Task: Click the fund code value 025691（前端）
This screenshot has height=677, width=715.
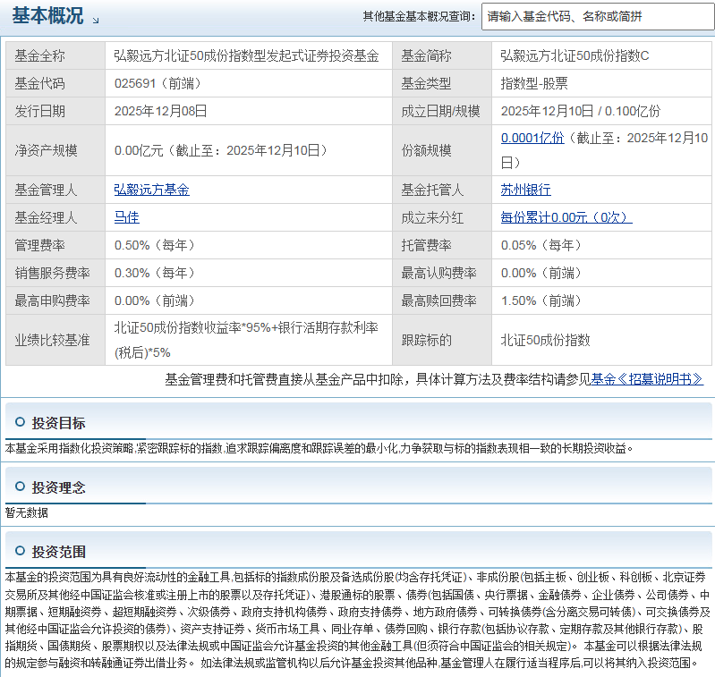Action: [x=157, y=83]
